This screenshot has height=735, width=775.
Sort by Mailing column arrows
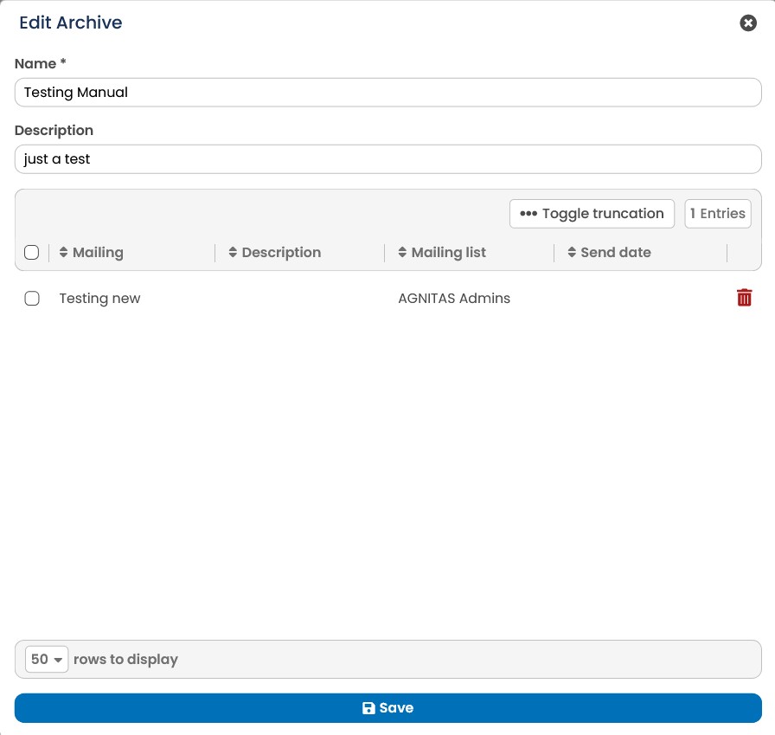63,252
